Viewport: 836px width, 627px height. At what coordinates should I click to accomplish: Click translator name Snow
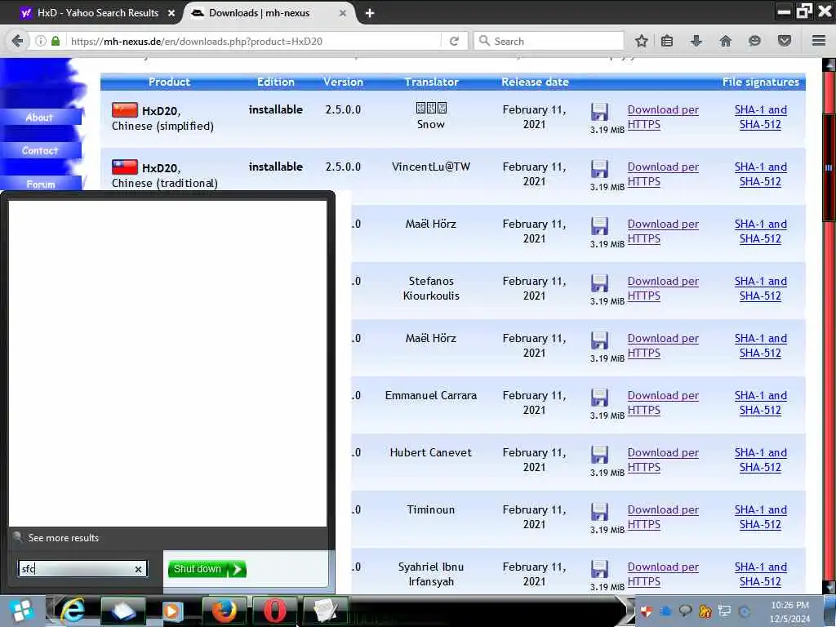(431, 124)
